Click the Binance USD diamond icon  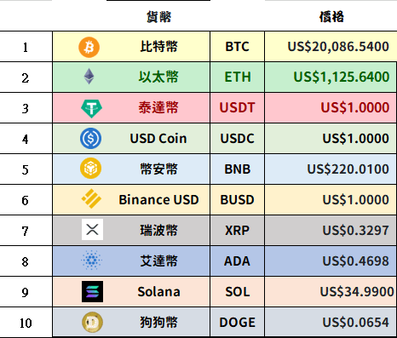(x=91, y=198)
